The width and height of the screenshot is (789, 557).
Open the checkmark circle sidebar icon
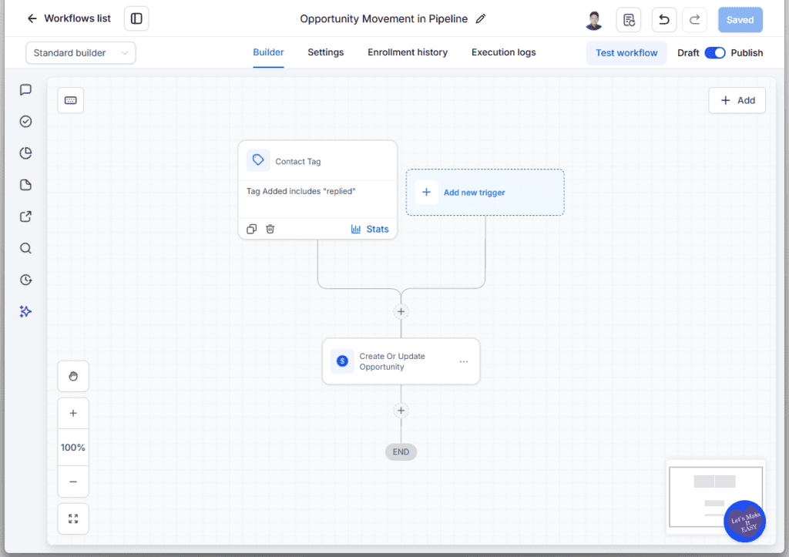point(25,121)
